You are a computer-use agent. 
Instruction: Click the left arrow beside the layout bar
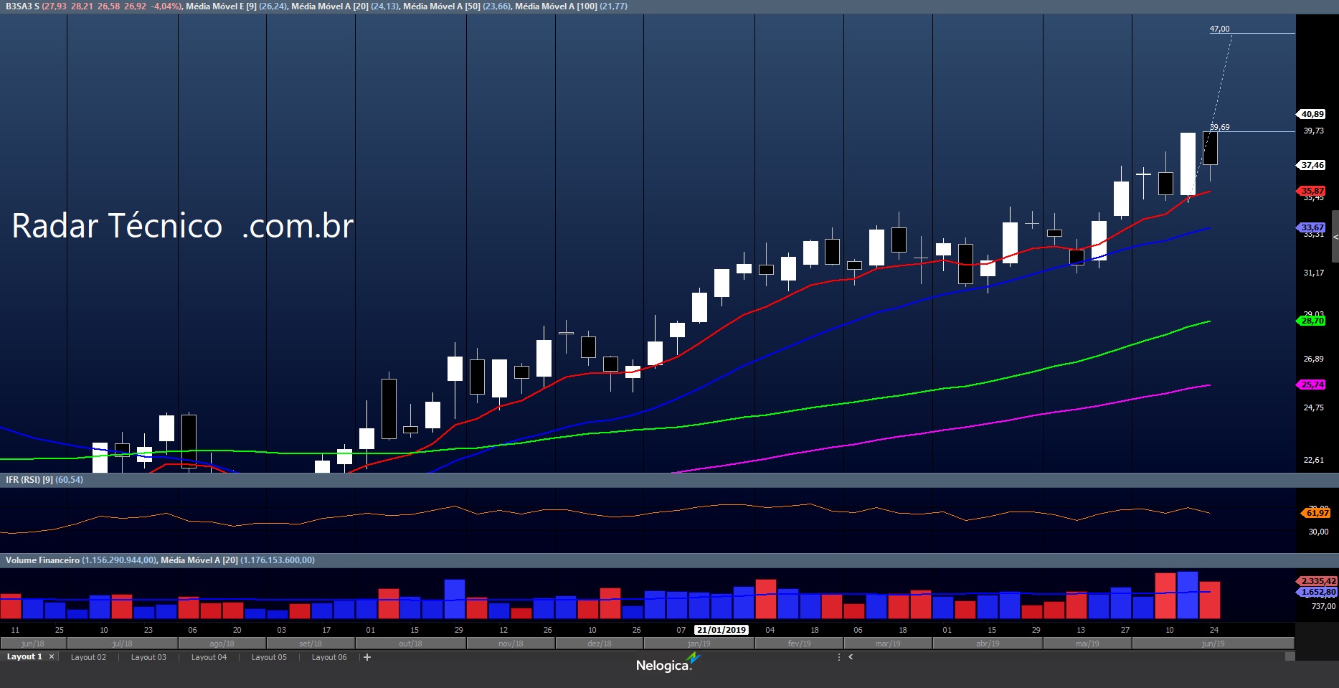(x=851, y=657)
